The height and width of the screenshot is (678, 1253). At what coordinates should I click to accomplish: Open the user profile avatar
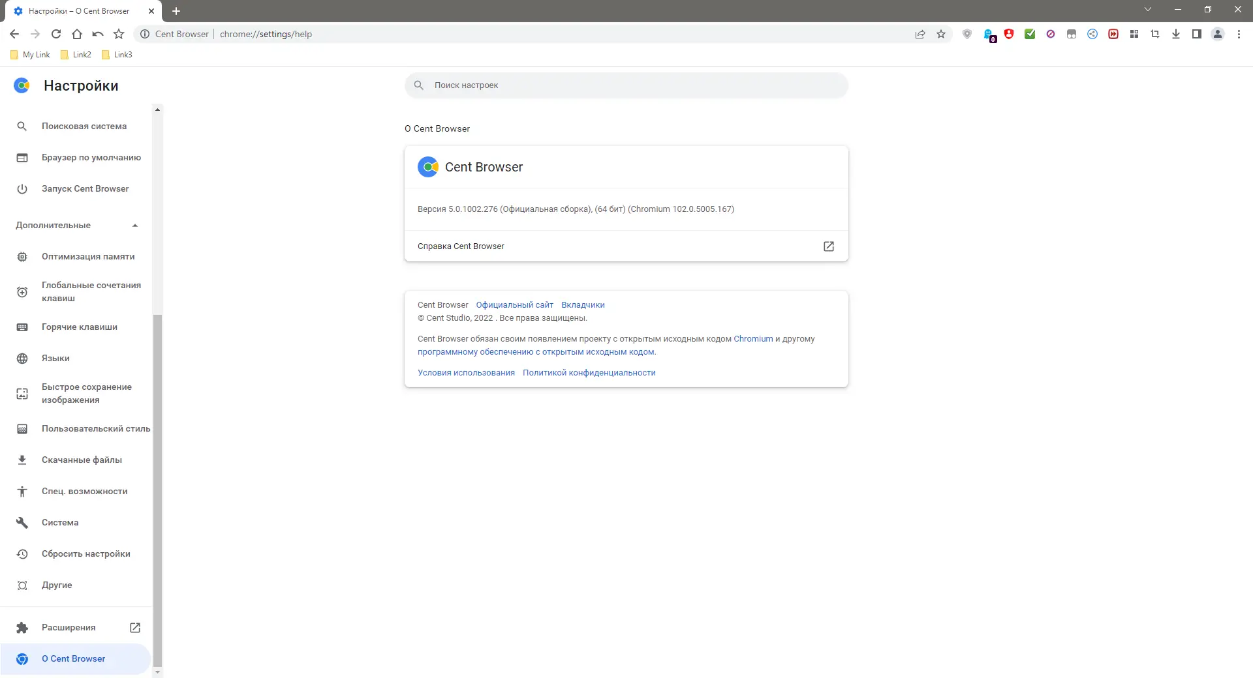1218,34
